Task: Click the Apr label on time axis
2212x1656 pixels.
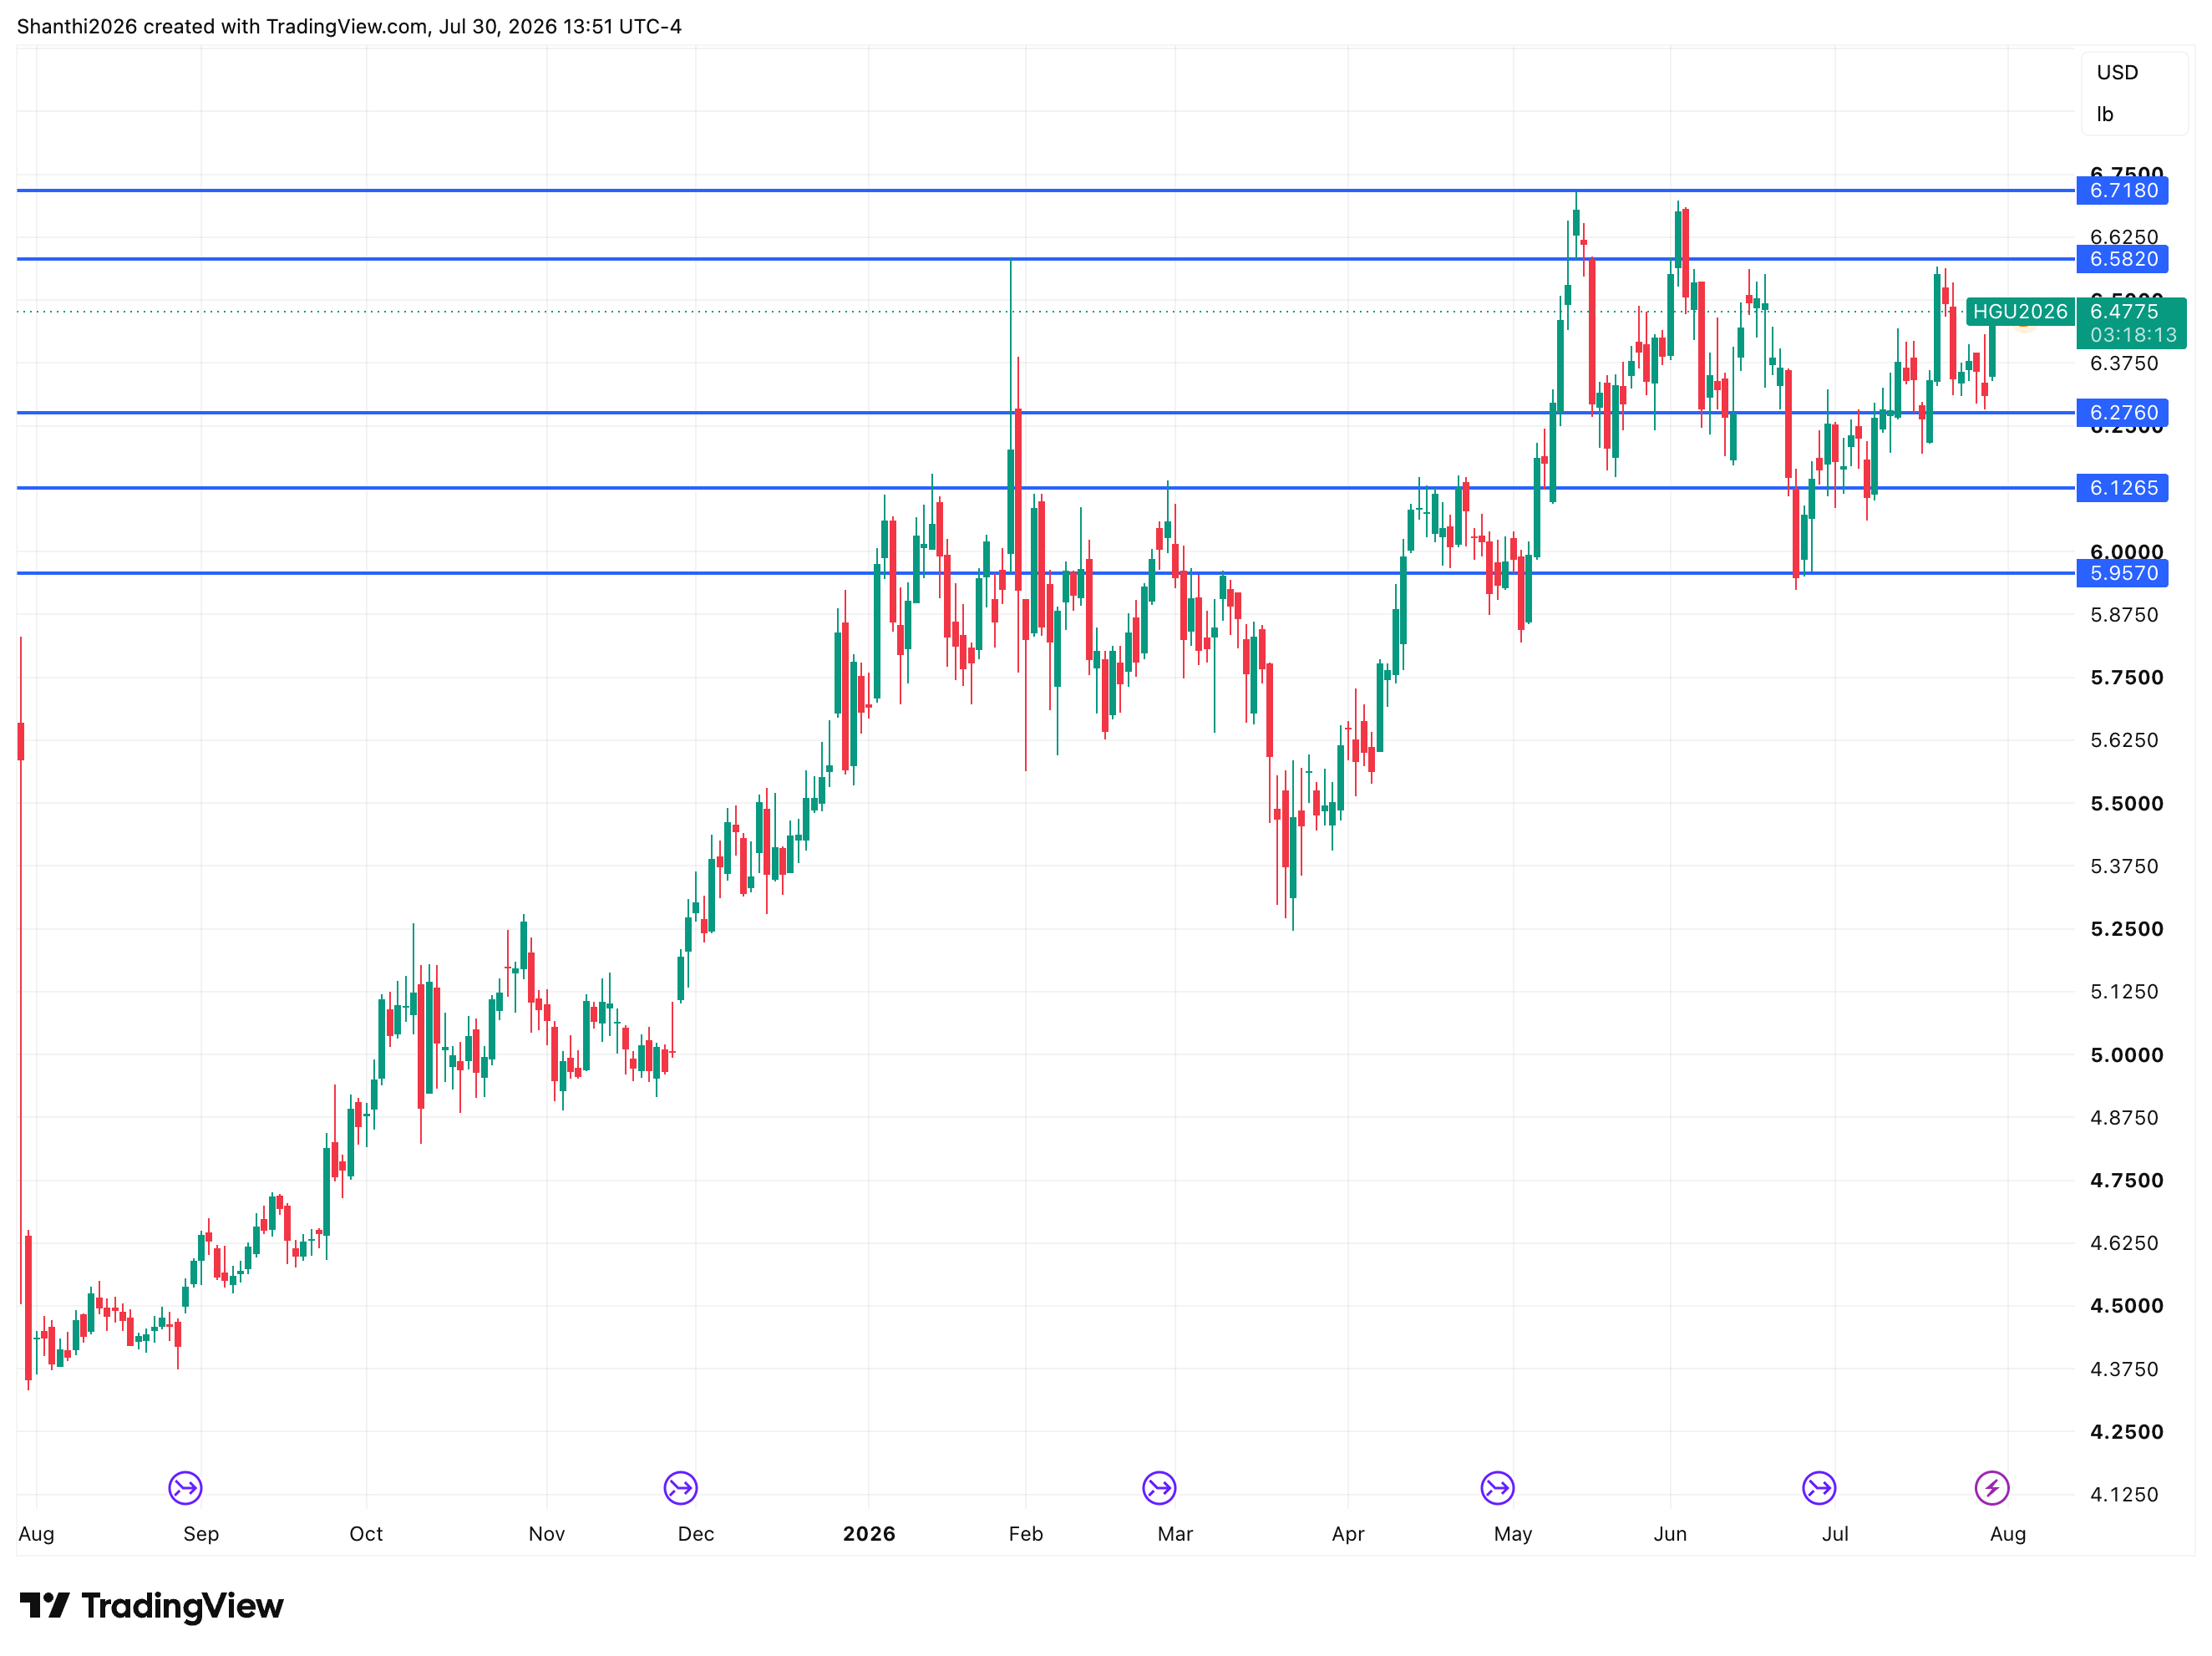Action: point(1348,1534)
